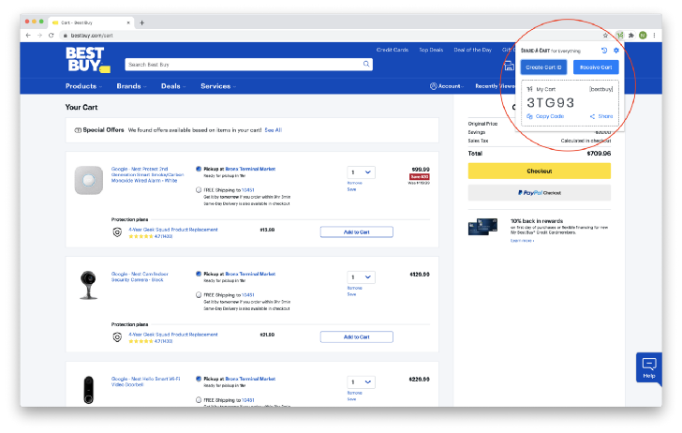Click Create Cart ID button

pos(543,67)
